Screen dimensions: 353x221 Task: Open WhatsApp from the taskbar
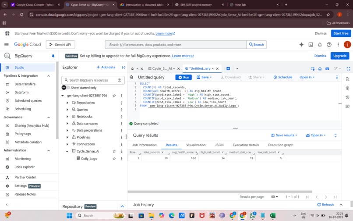point(253,216)
